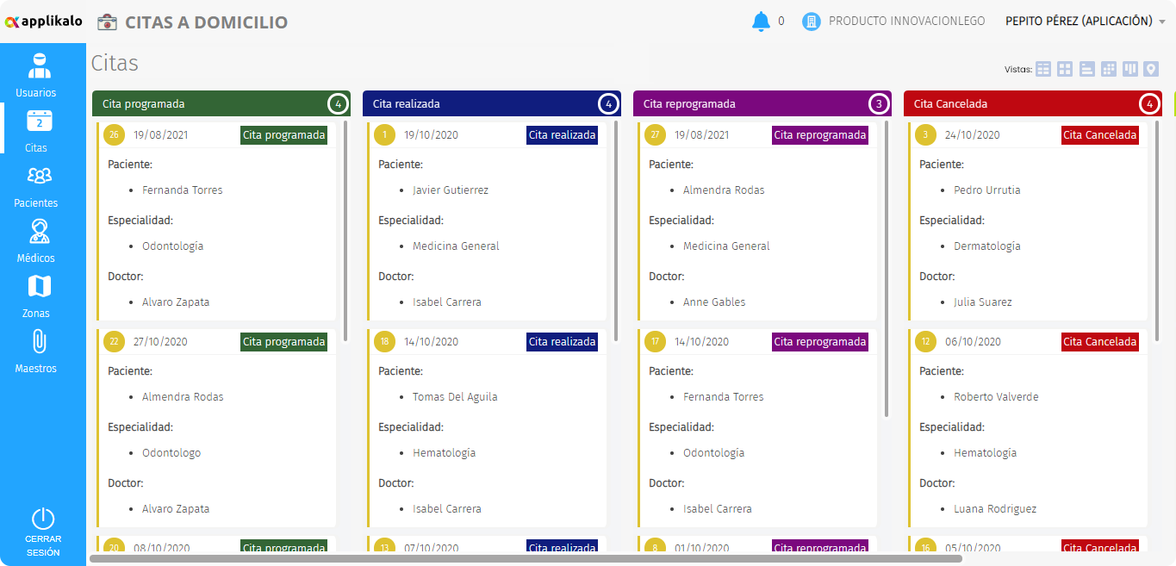
Task: Click the notification count next to the bell
Action: [781, 22]
